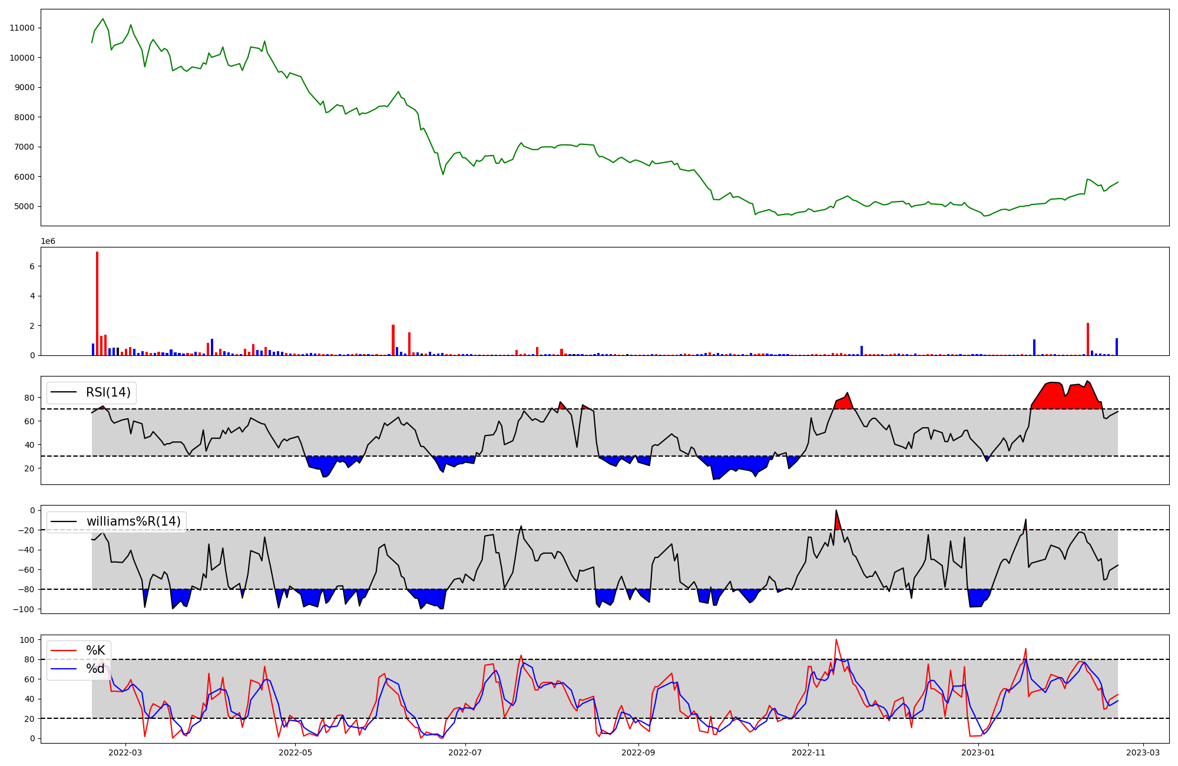Click the red volume bar in February 2023

pyautogui.click(x=1088, y=339)
